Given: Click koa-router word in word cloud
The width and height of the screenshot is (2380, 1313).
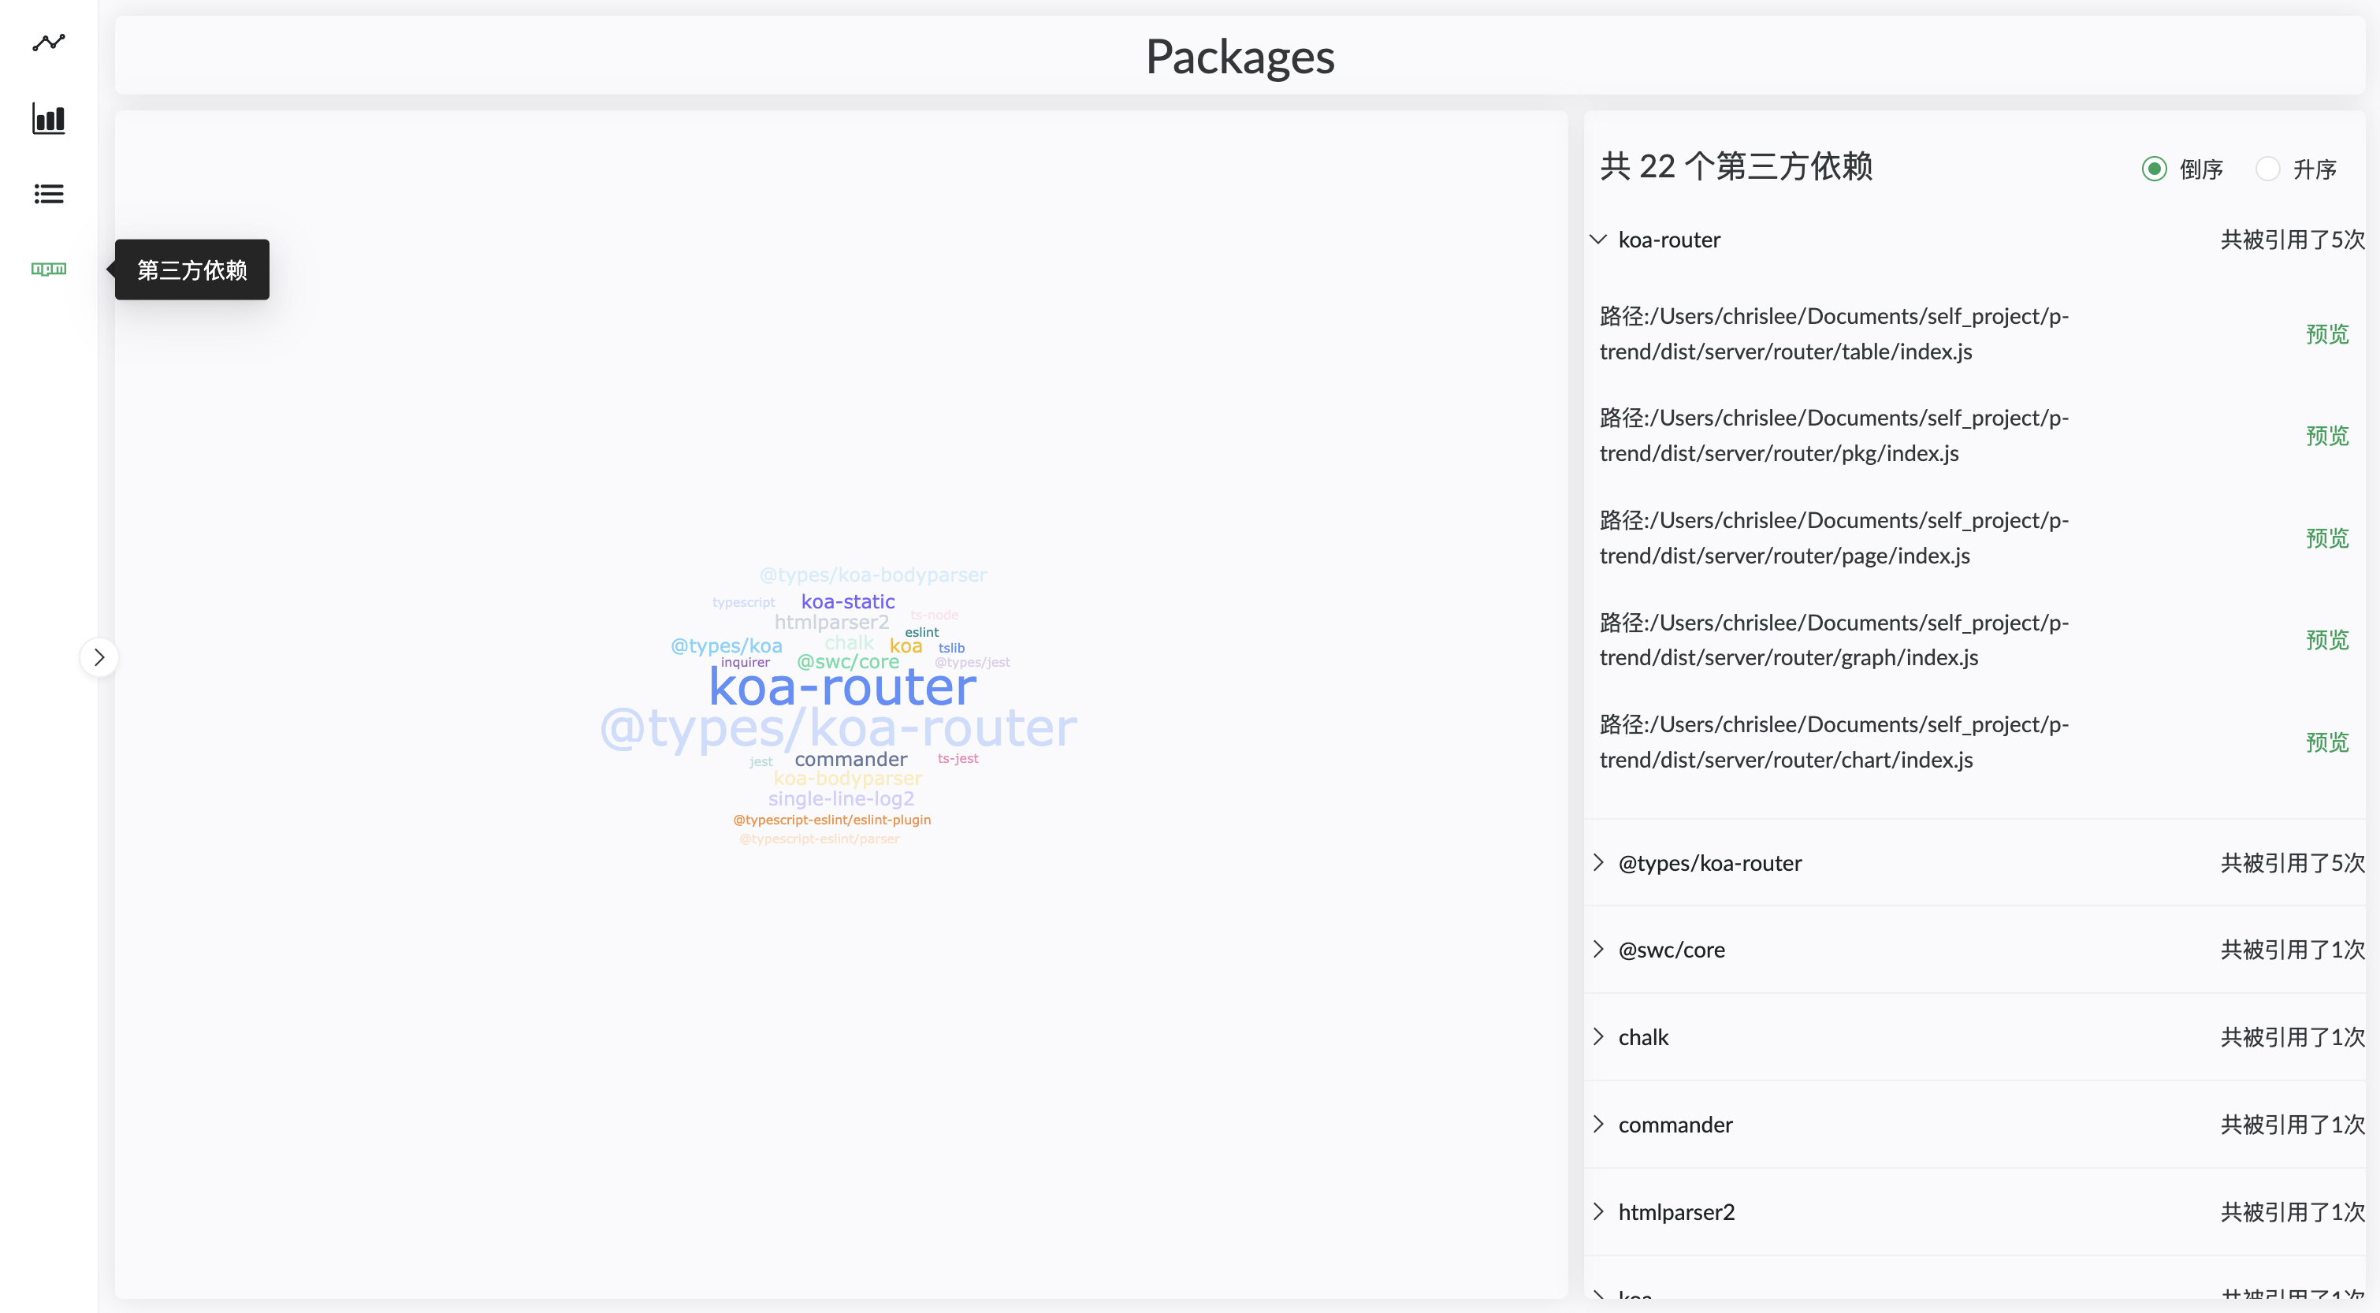Looking at the screenshot, I should (x=842, y=687).
